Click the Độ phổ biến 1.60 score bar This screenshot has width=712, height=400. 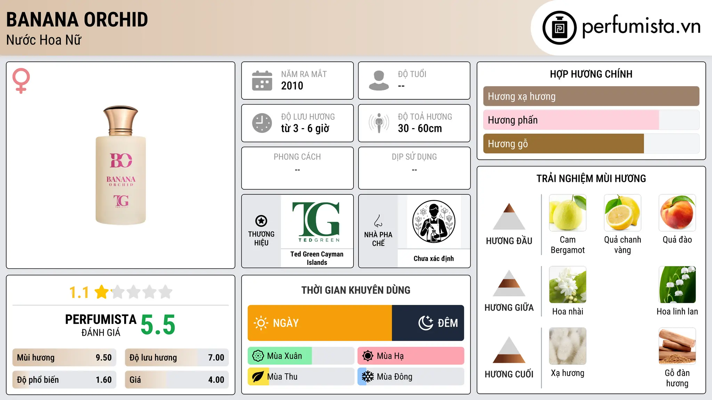[64, 380]
